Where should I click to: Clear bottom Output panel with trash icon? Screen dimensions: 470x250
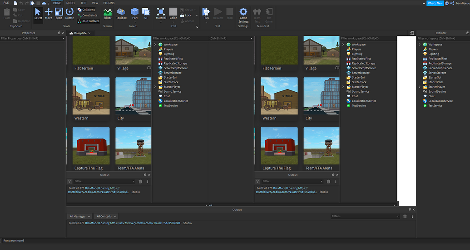pos(405,216)
